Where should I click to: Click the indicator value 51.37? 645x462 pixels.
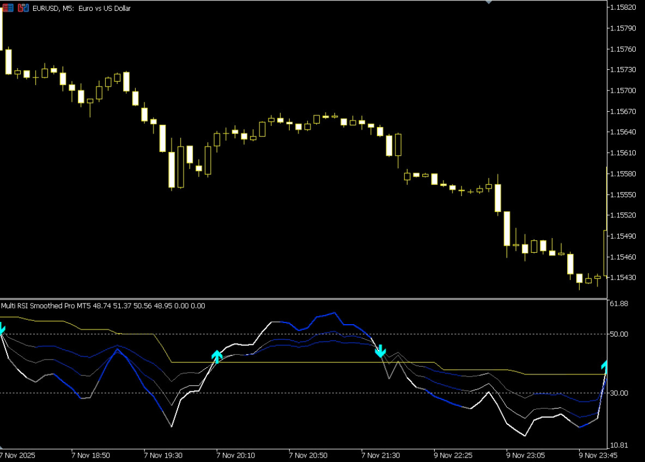click(x=122, y=306)
